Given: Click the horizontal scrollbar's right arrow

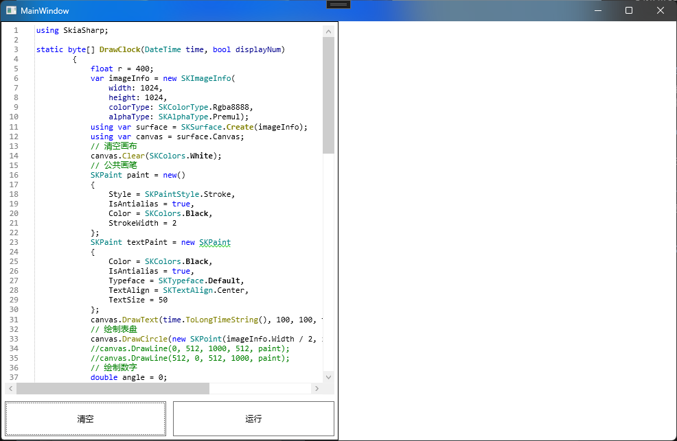Looking at the screenshot, I should tap(317, 389).
